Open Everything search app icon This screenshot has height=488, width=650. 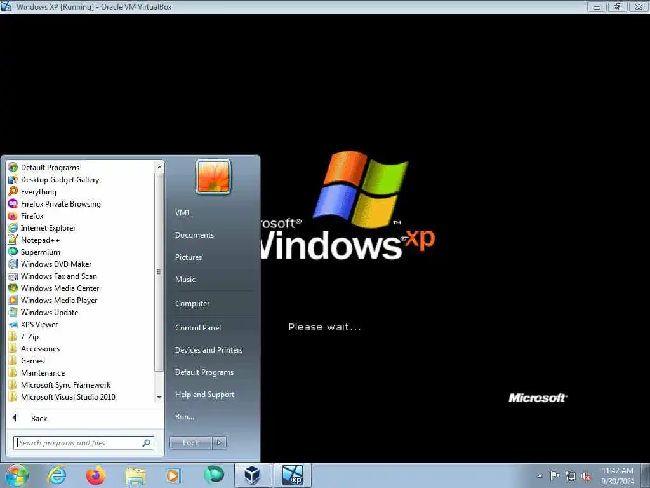13,192
